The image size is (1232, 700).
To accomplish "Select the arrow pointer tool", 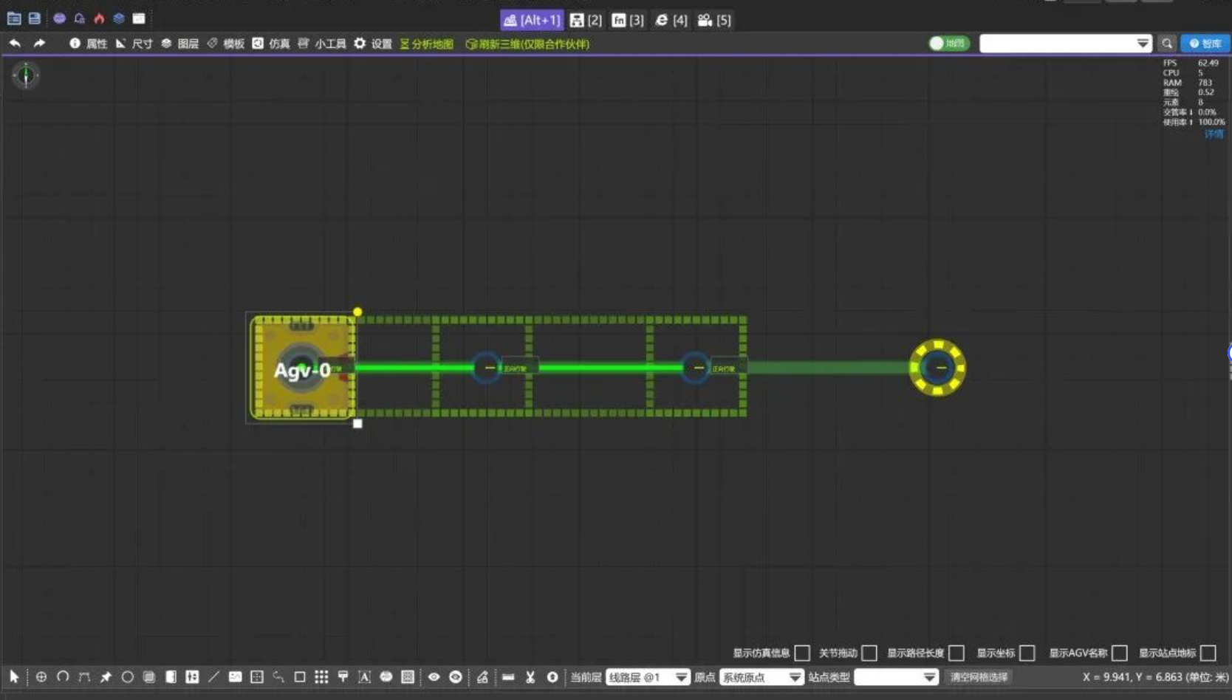I will [x=14, y=676].
